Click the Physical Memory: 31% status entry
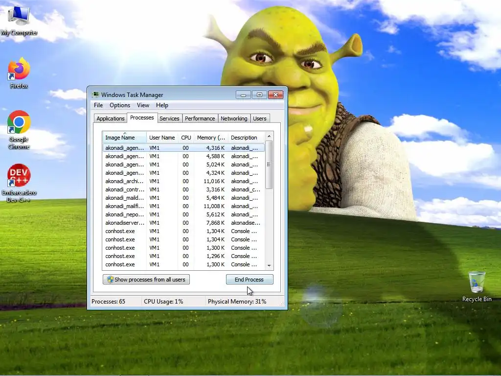This screenshot has height=376, width=501. pos(237,302)
